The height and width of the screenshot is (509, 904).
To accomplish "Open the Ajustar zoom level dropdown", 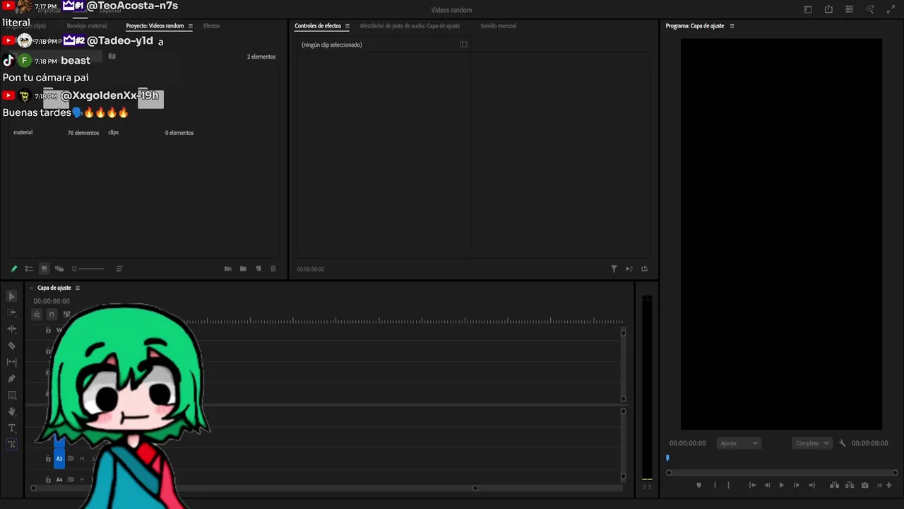I will [739, 443].
